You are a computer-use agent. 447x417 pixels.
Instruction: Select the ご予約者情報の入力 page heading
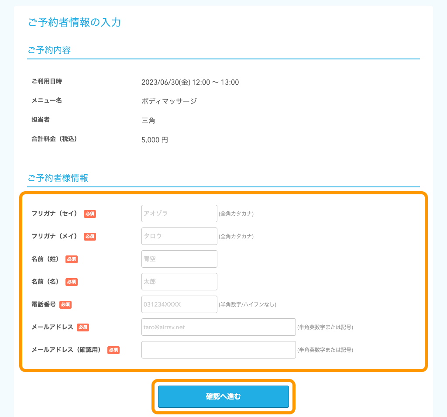[74, 22]
